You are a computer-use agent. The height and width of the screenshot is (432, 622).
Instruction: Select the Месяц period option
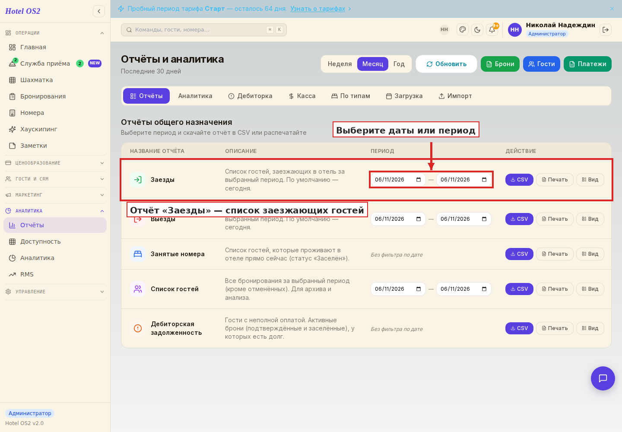373,64
